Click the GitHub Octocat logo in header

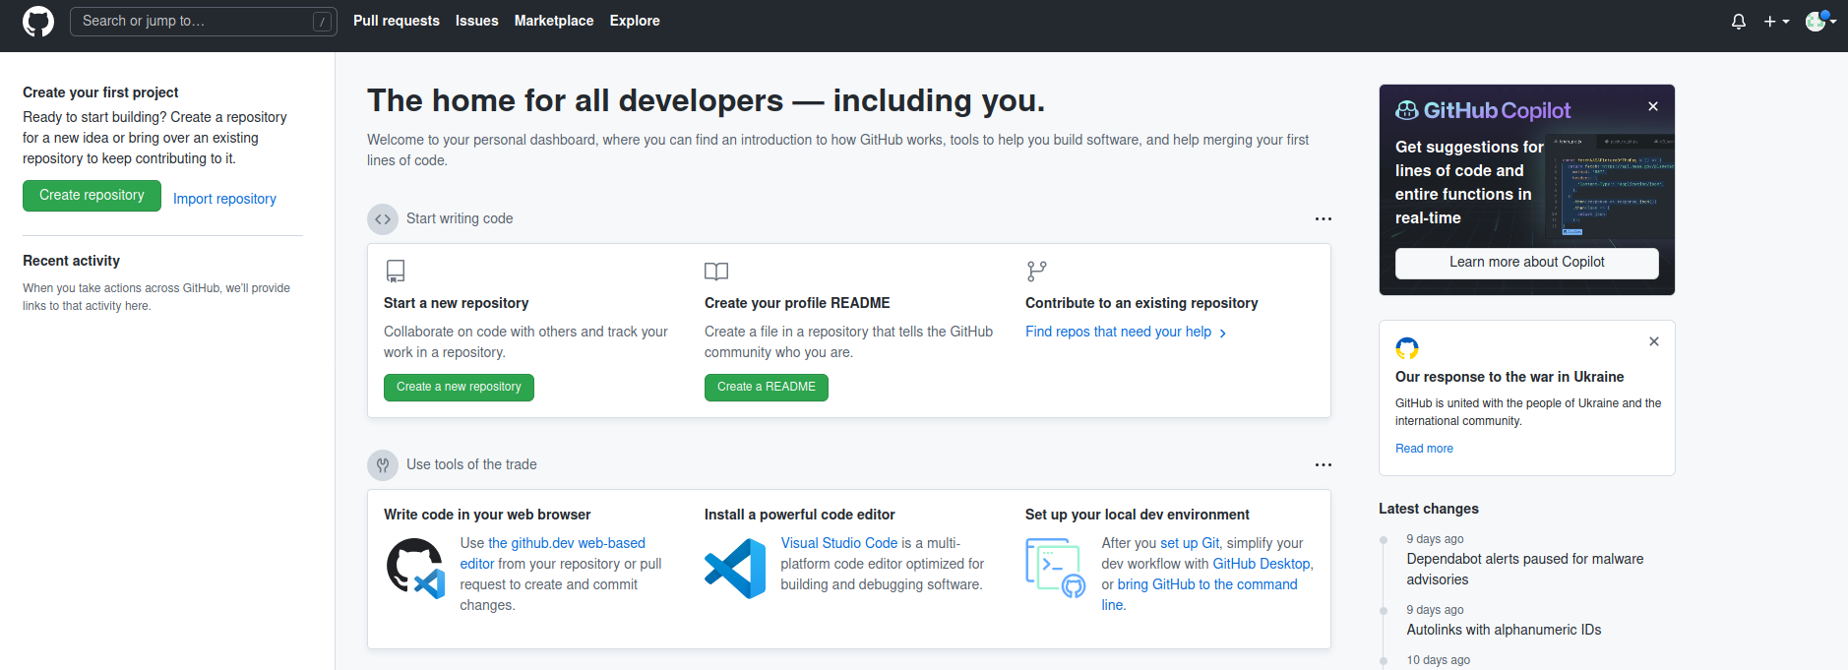[x=38, y=22]
